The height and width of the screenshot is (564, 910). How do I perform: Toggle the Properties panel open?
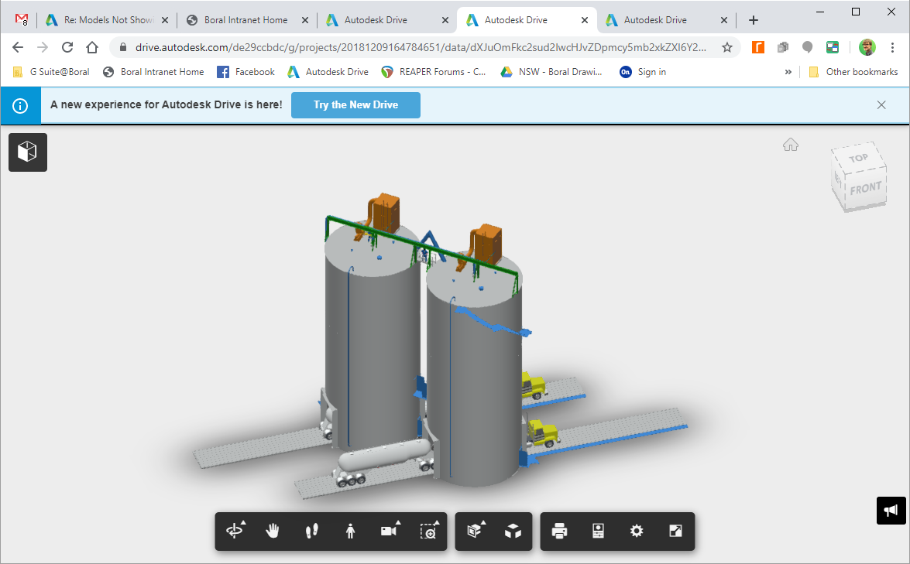point(598,532)
